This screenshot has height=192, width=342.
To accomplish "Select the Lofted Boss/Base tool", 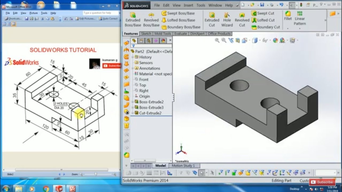I will click(x=178, y=20).
